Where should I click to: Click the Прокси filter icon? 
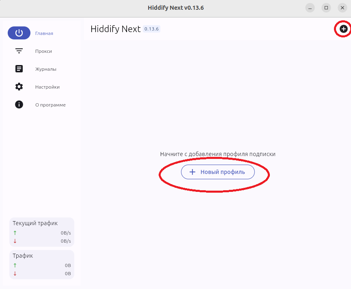[19, 51]
